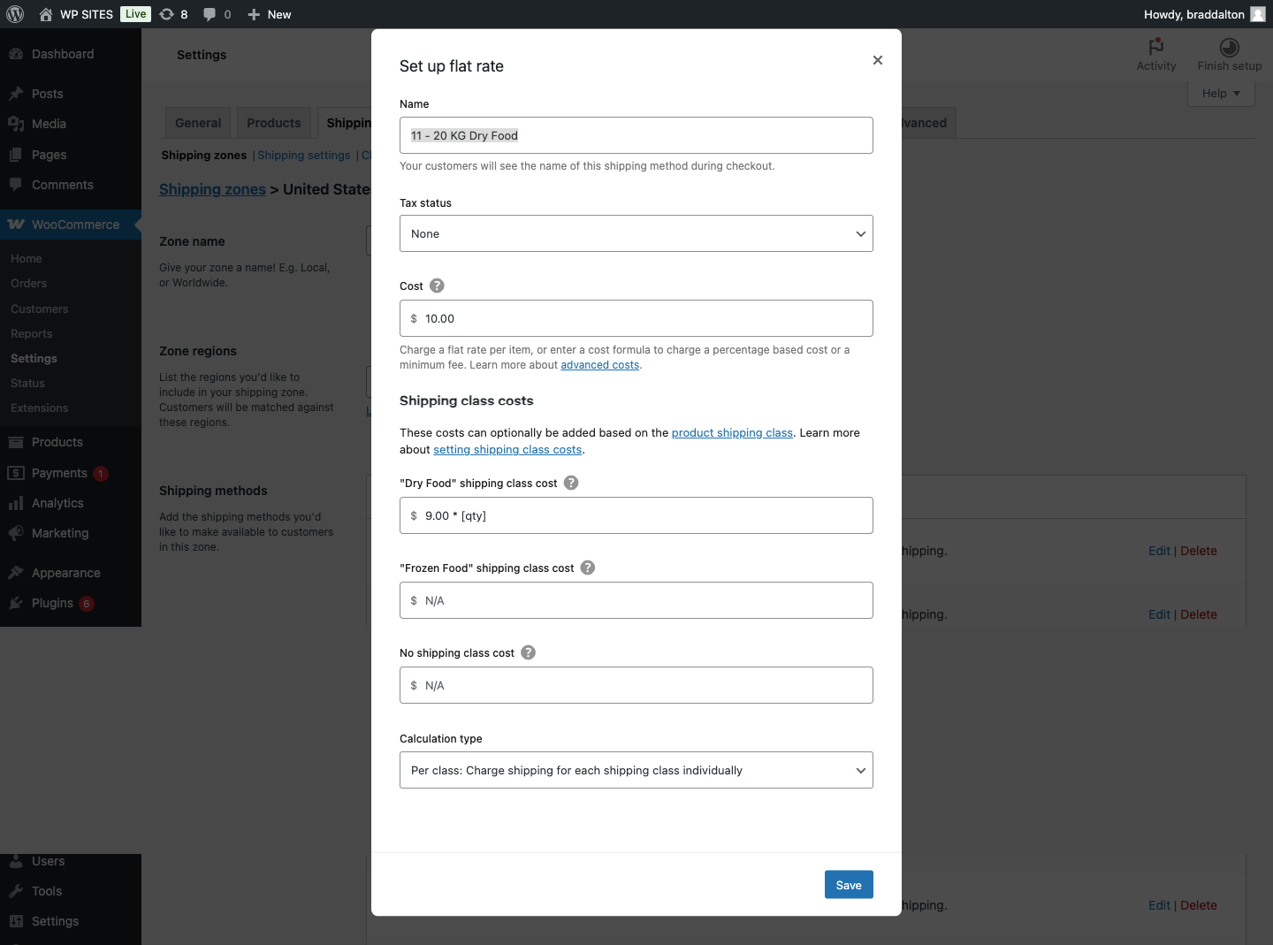
Task: Open the comments bubble in admin bar
Action: [210, 14]
